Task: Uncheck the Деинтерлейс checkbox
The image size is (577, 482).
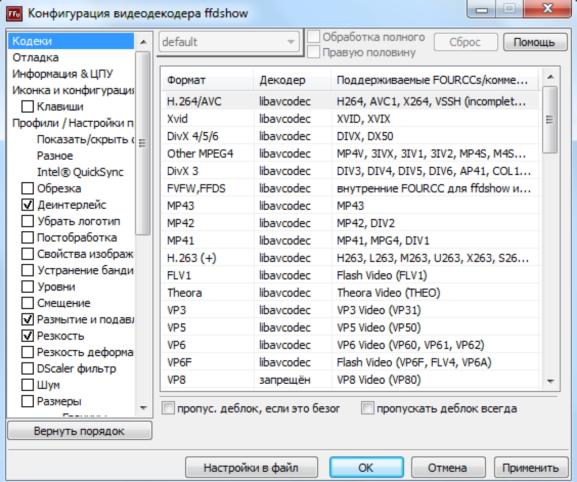Action: point(27,205)
